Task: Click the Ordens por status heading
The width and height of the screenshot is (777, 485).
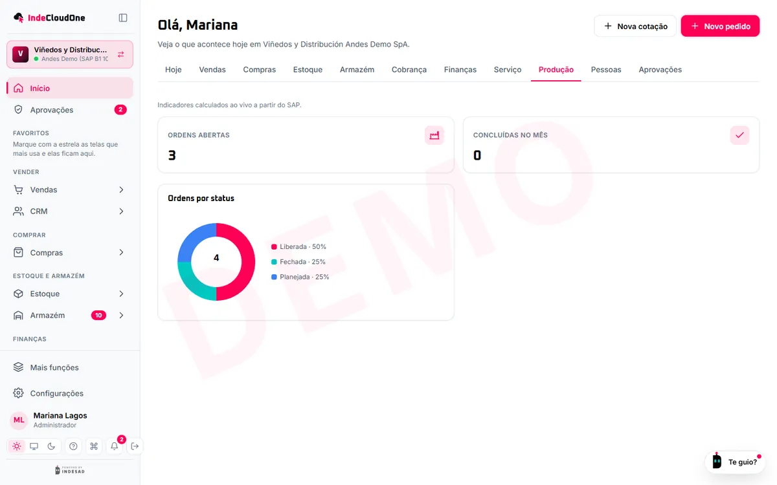Action: tap(201, 199)
